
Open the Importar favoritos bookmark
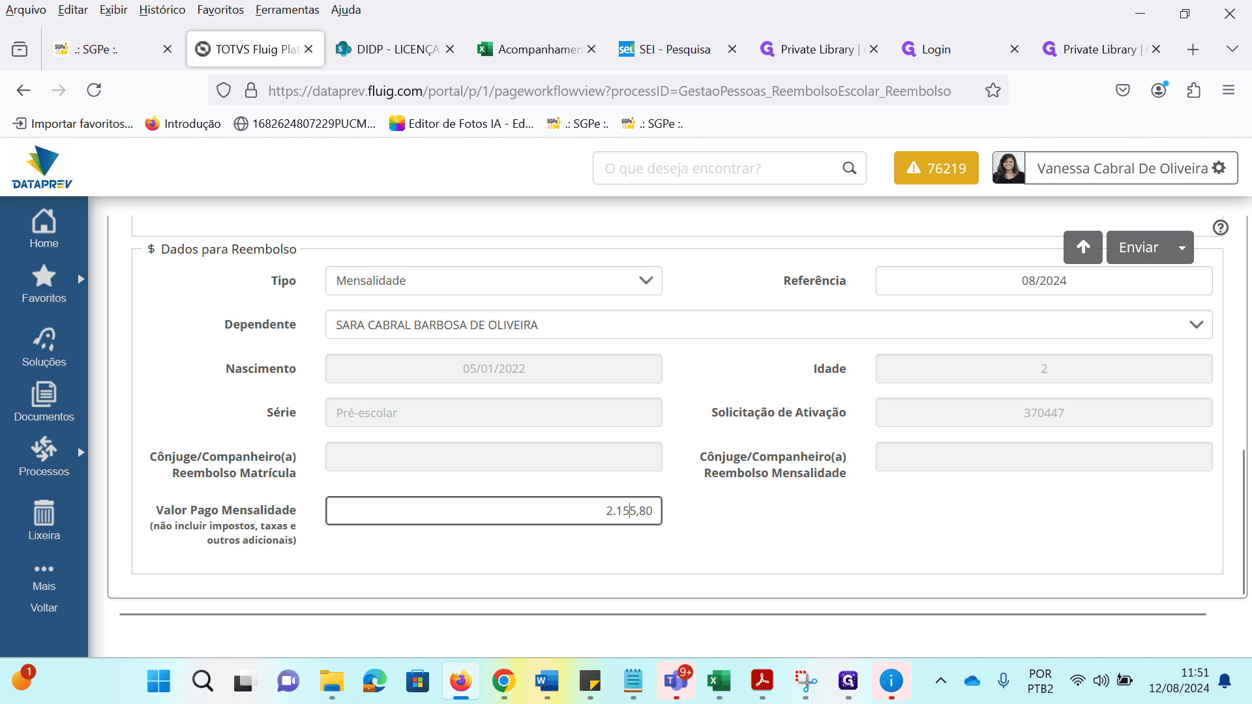click(73, 123)
